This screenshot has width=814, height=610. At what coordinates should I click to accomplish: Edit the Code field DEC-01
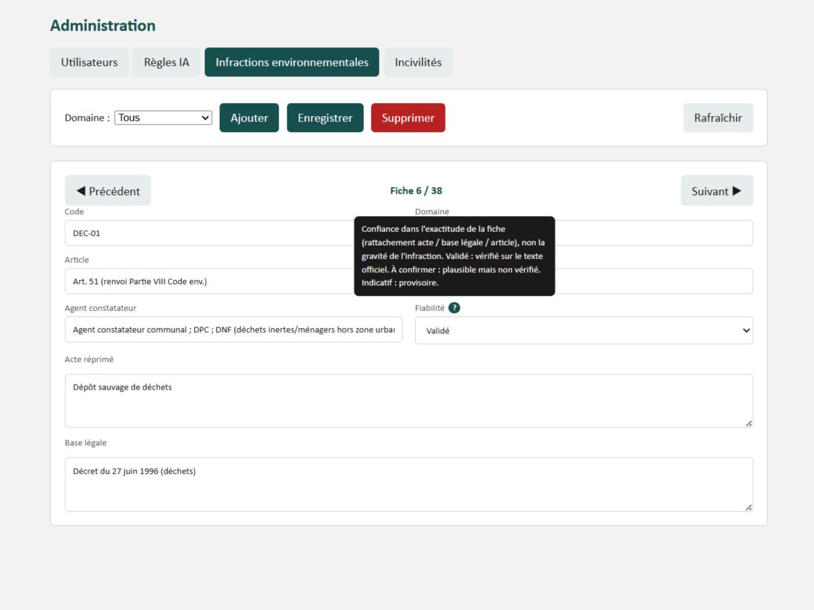pos(234,233)
